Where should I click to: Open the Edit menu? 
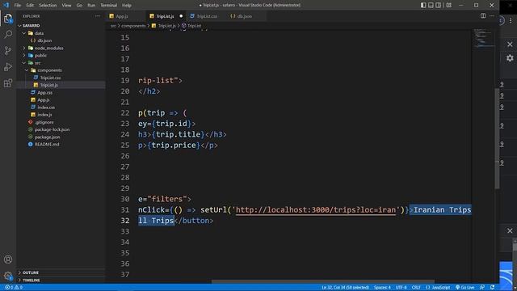point(30,6)
